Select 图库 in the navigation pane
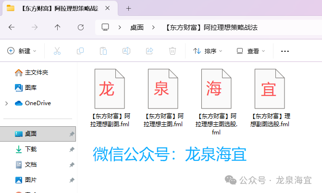Screen dimensions: 322x193 (31, 87)
